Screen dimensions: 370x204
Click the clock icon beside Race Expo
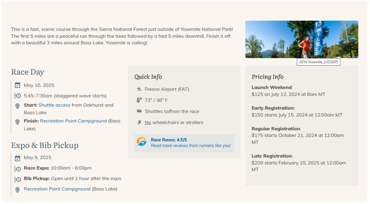[x=17, y=169]
